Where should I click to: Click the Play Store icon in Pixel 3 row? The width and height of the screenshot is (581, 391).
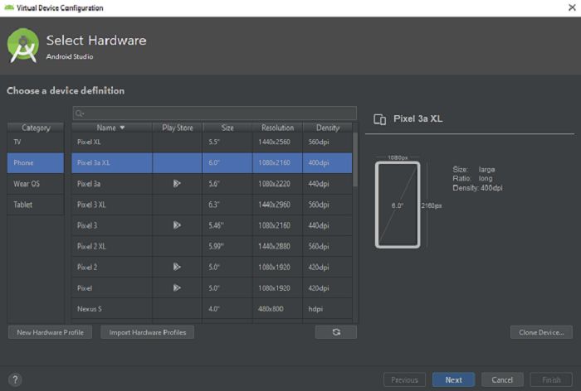[177, 225]
